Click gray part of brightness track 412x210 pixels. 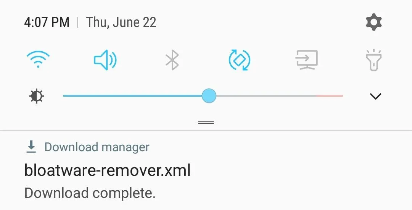[x=266, y=96]
